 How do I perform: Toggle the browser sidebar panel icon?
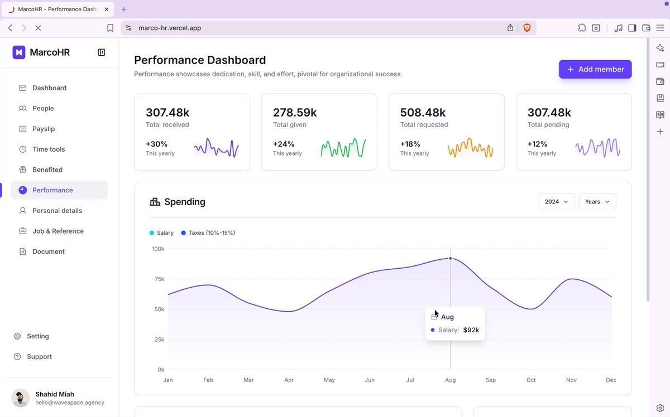632,28
